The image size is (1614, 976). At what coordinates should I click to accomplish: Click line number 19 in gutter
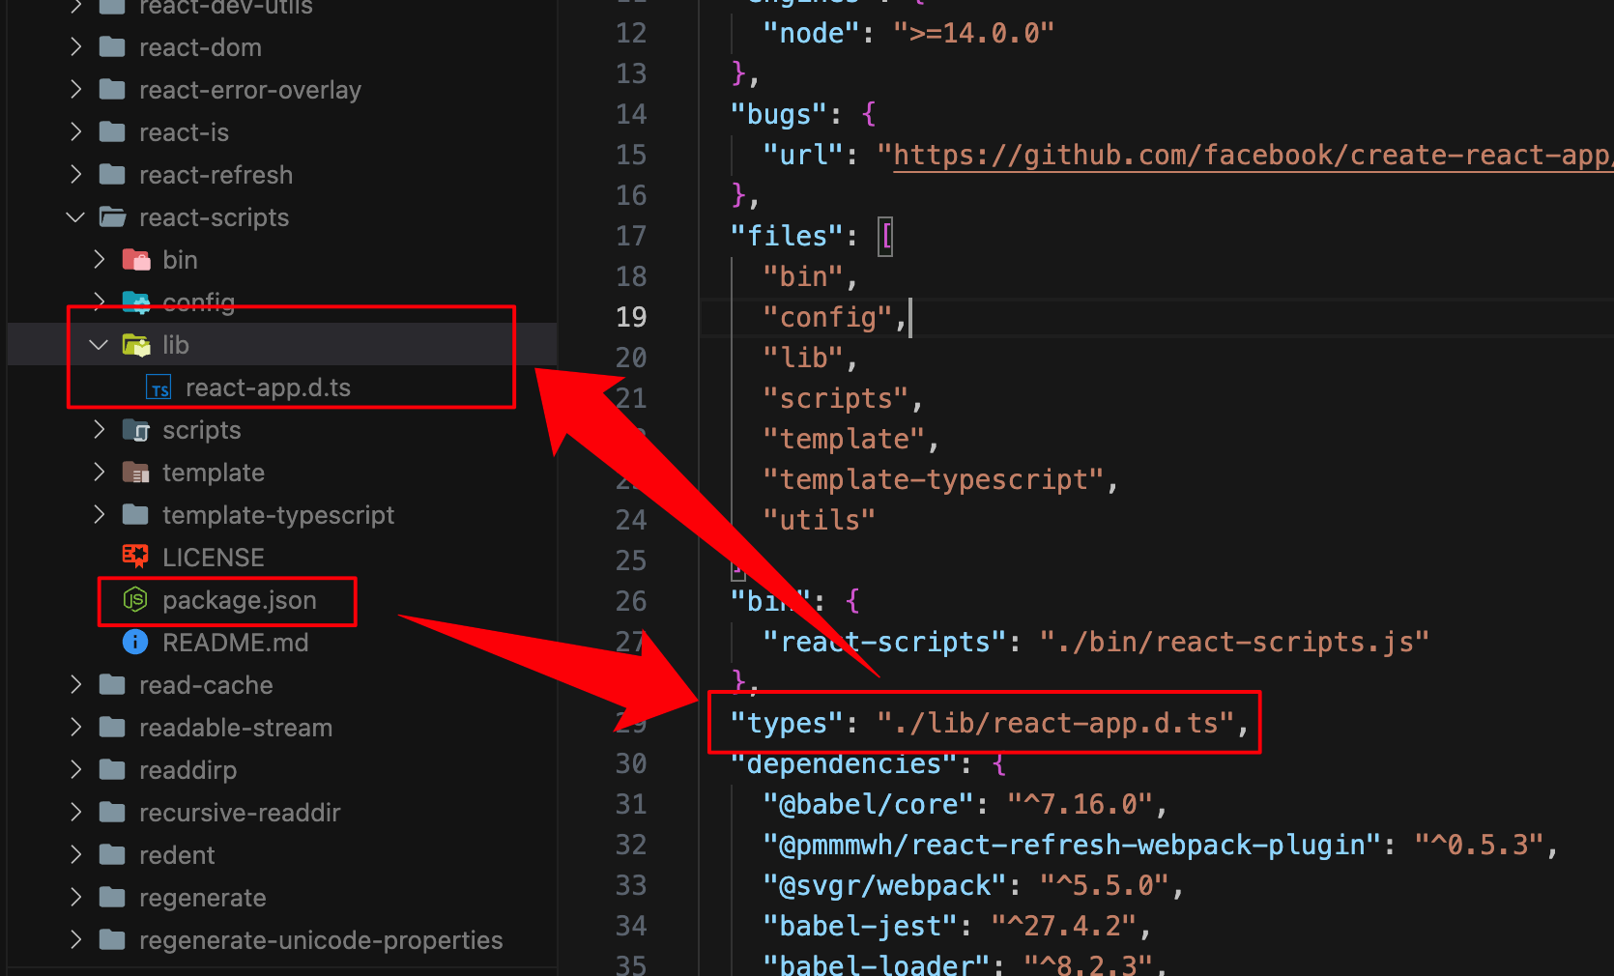[631, 318]
